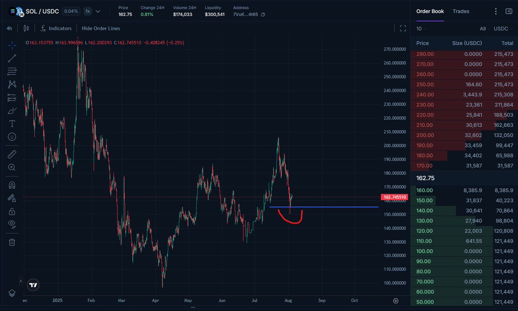
Task: Open the object tree layers icon
Action: [x=12, y=293]
